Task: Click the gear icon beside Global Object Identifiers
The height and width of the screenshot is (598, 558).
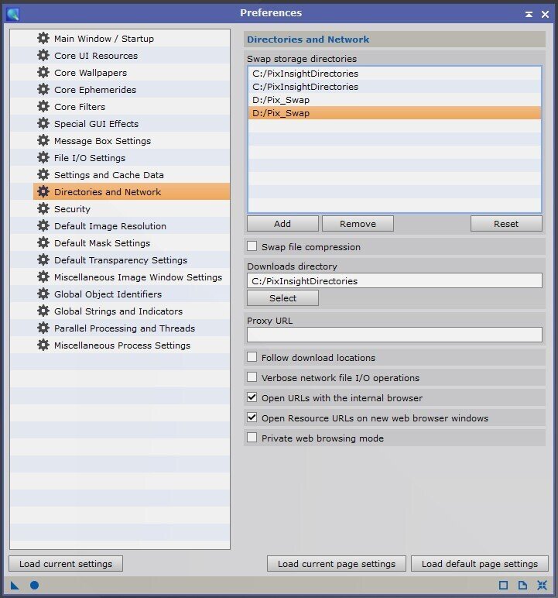Action: (43, 294)
